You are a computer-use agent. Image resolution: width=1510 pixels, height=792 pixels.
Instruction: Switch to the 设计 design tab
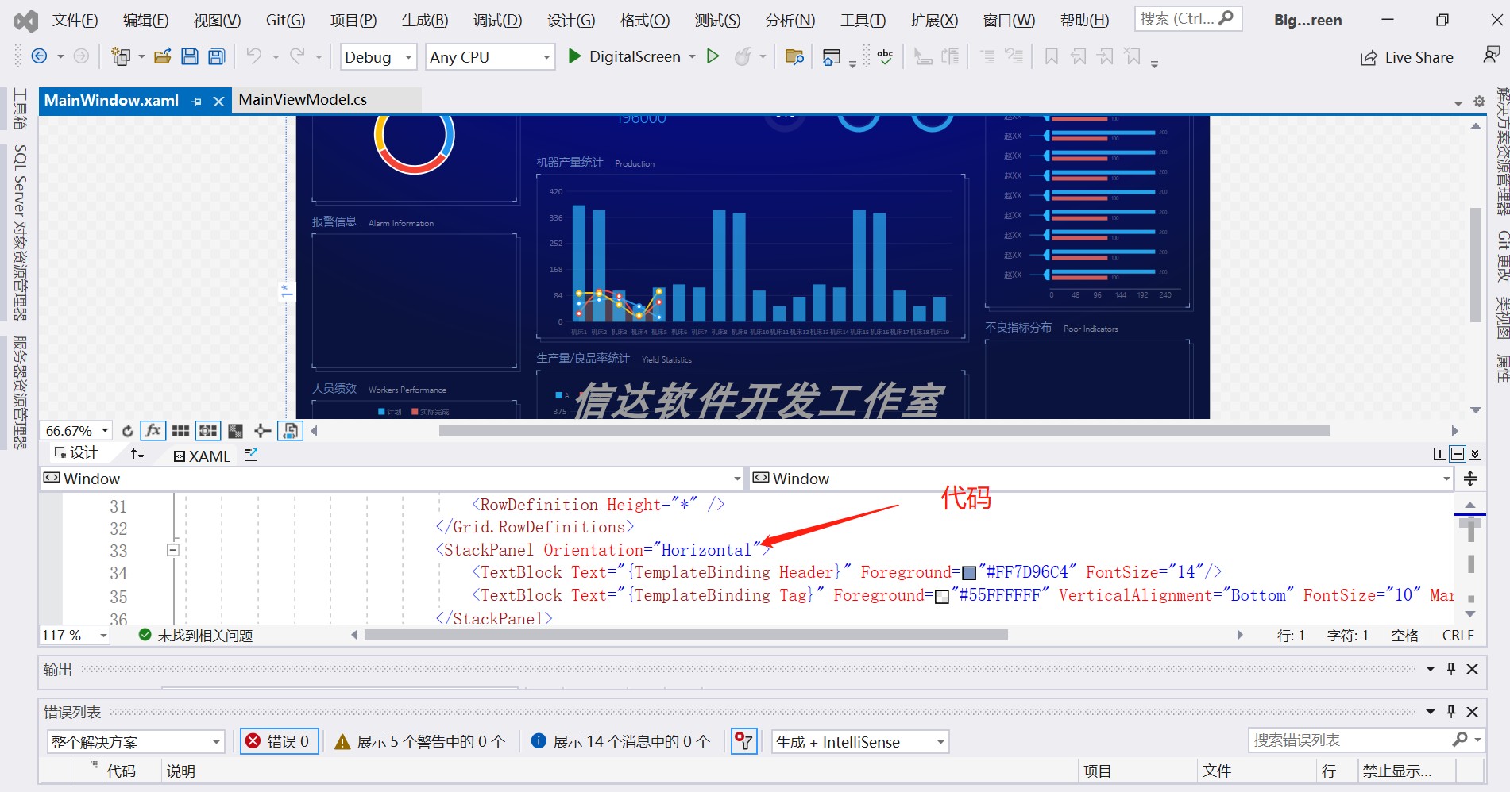click(x=76, y=453)
